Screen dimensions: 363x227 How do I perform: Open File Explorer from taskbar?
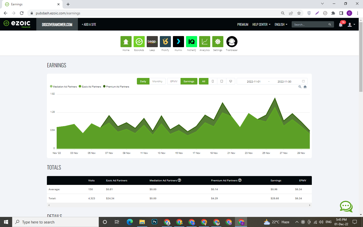(x=142, y=222)
